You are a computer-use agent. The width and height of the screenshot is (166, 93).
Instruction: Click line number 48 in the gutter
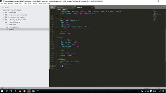(x=52, y=66)
